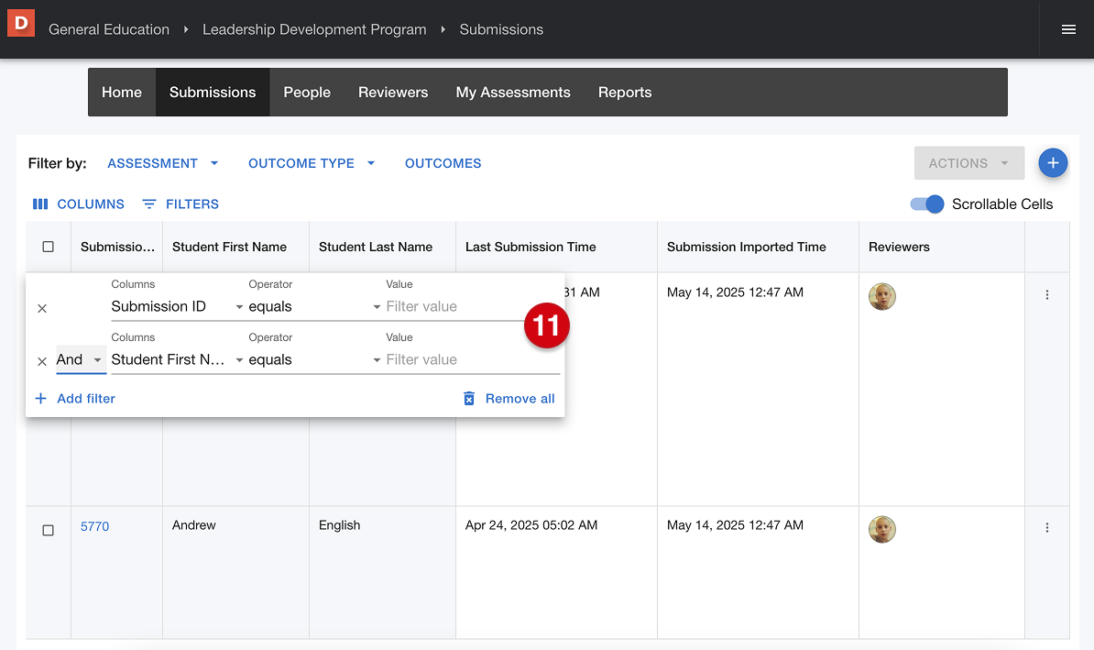The image size is (1094, 650).
Task: Open submission 5770 link
Action: [95, 526]
